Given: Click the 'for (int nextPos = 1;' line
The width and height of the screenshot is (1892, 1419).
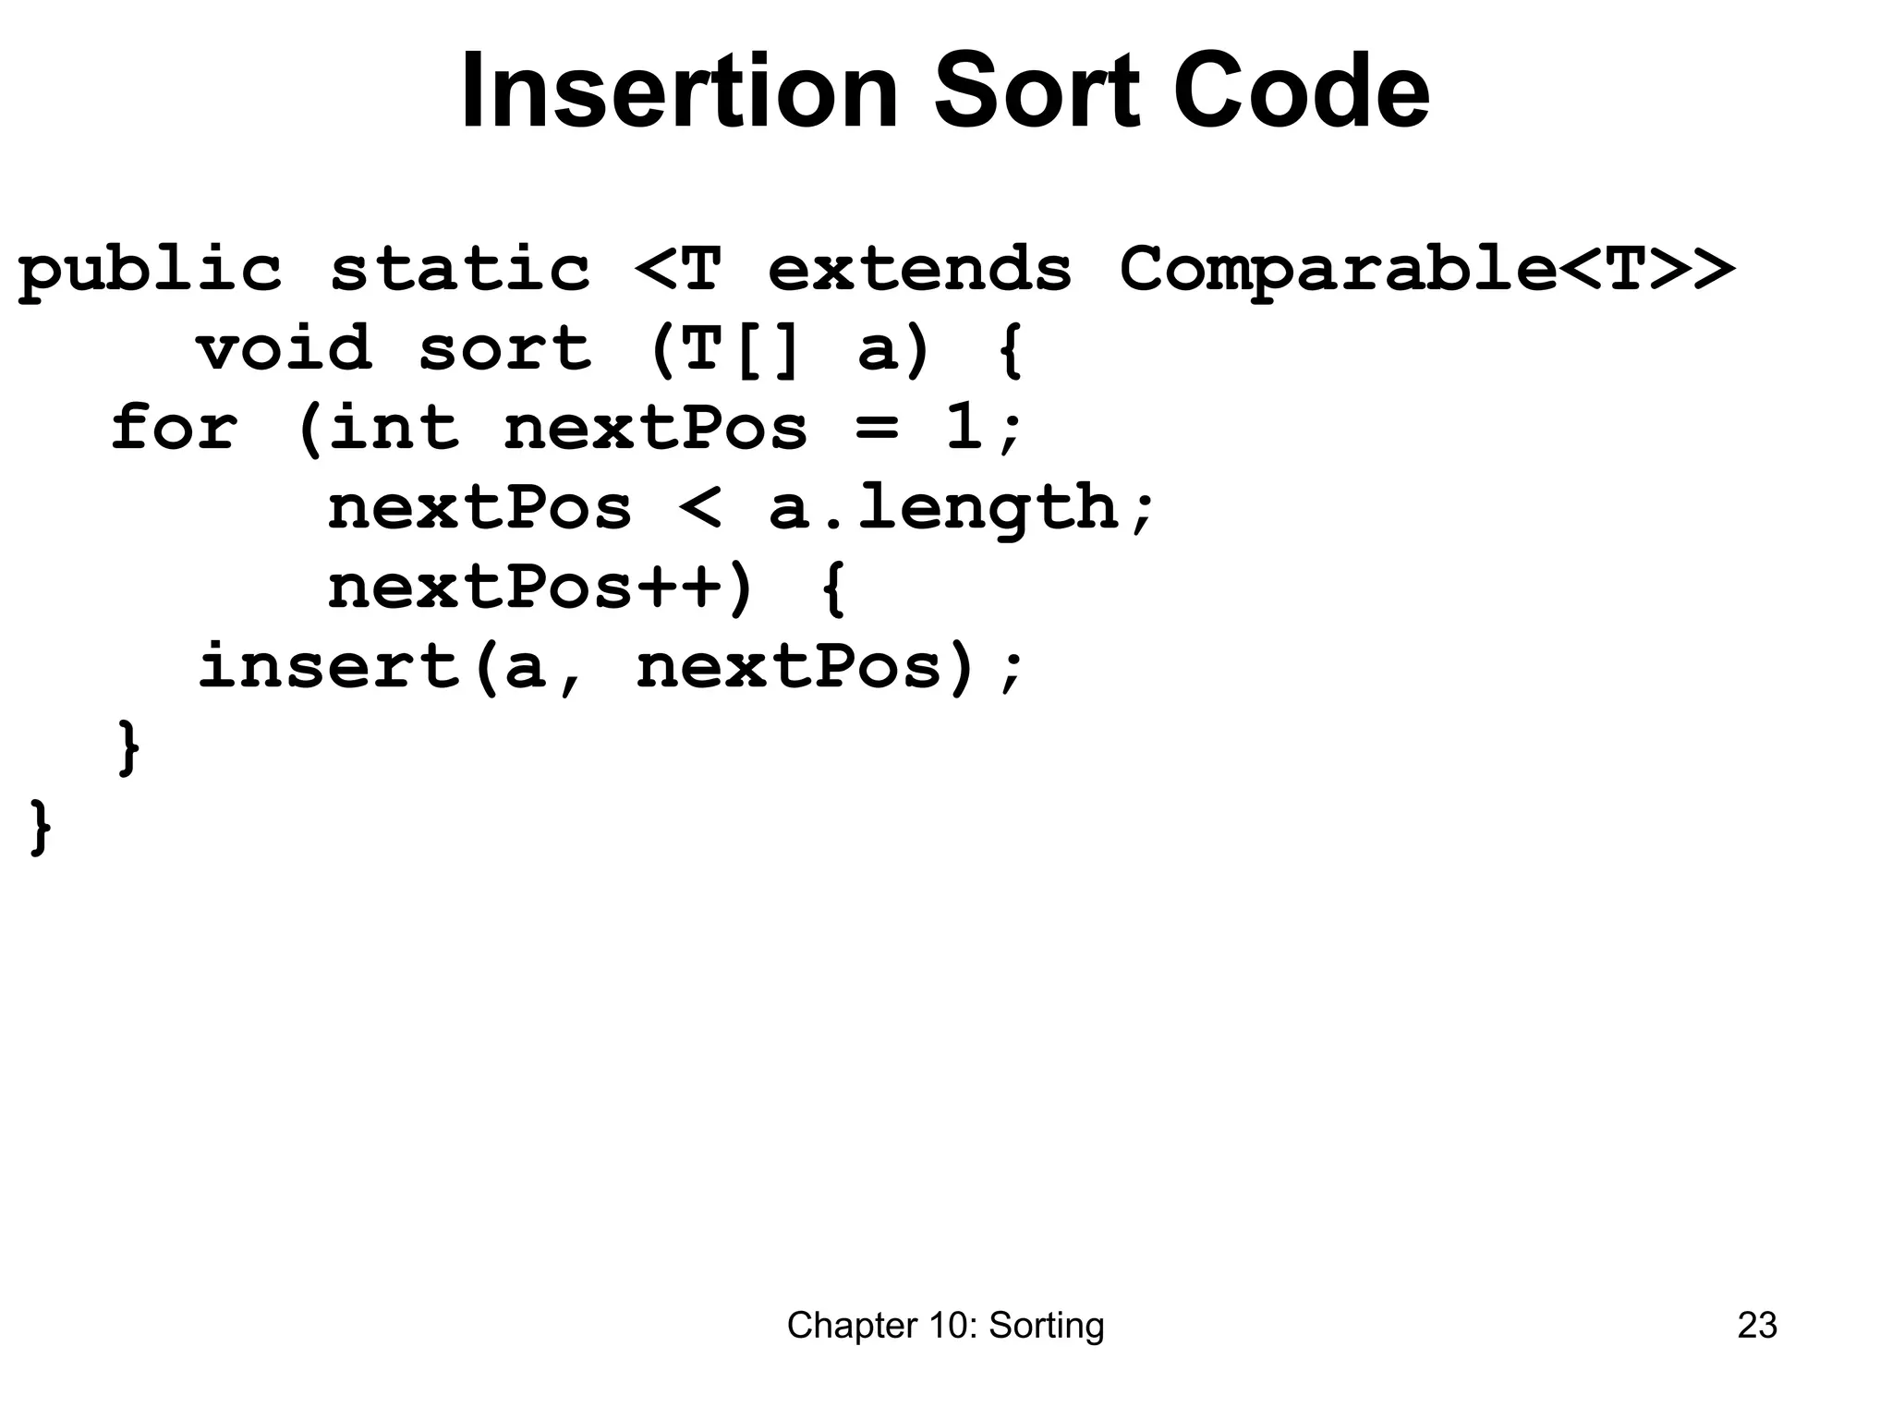Looking at the screenshot, I should tap(566, 430).
